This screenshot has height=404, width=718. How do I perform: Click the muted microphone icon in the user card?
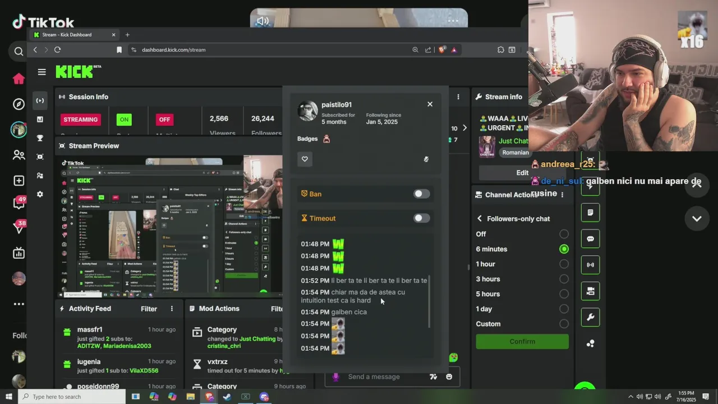pyautogui.click(x=426, y=159)
